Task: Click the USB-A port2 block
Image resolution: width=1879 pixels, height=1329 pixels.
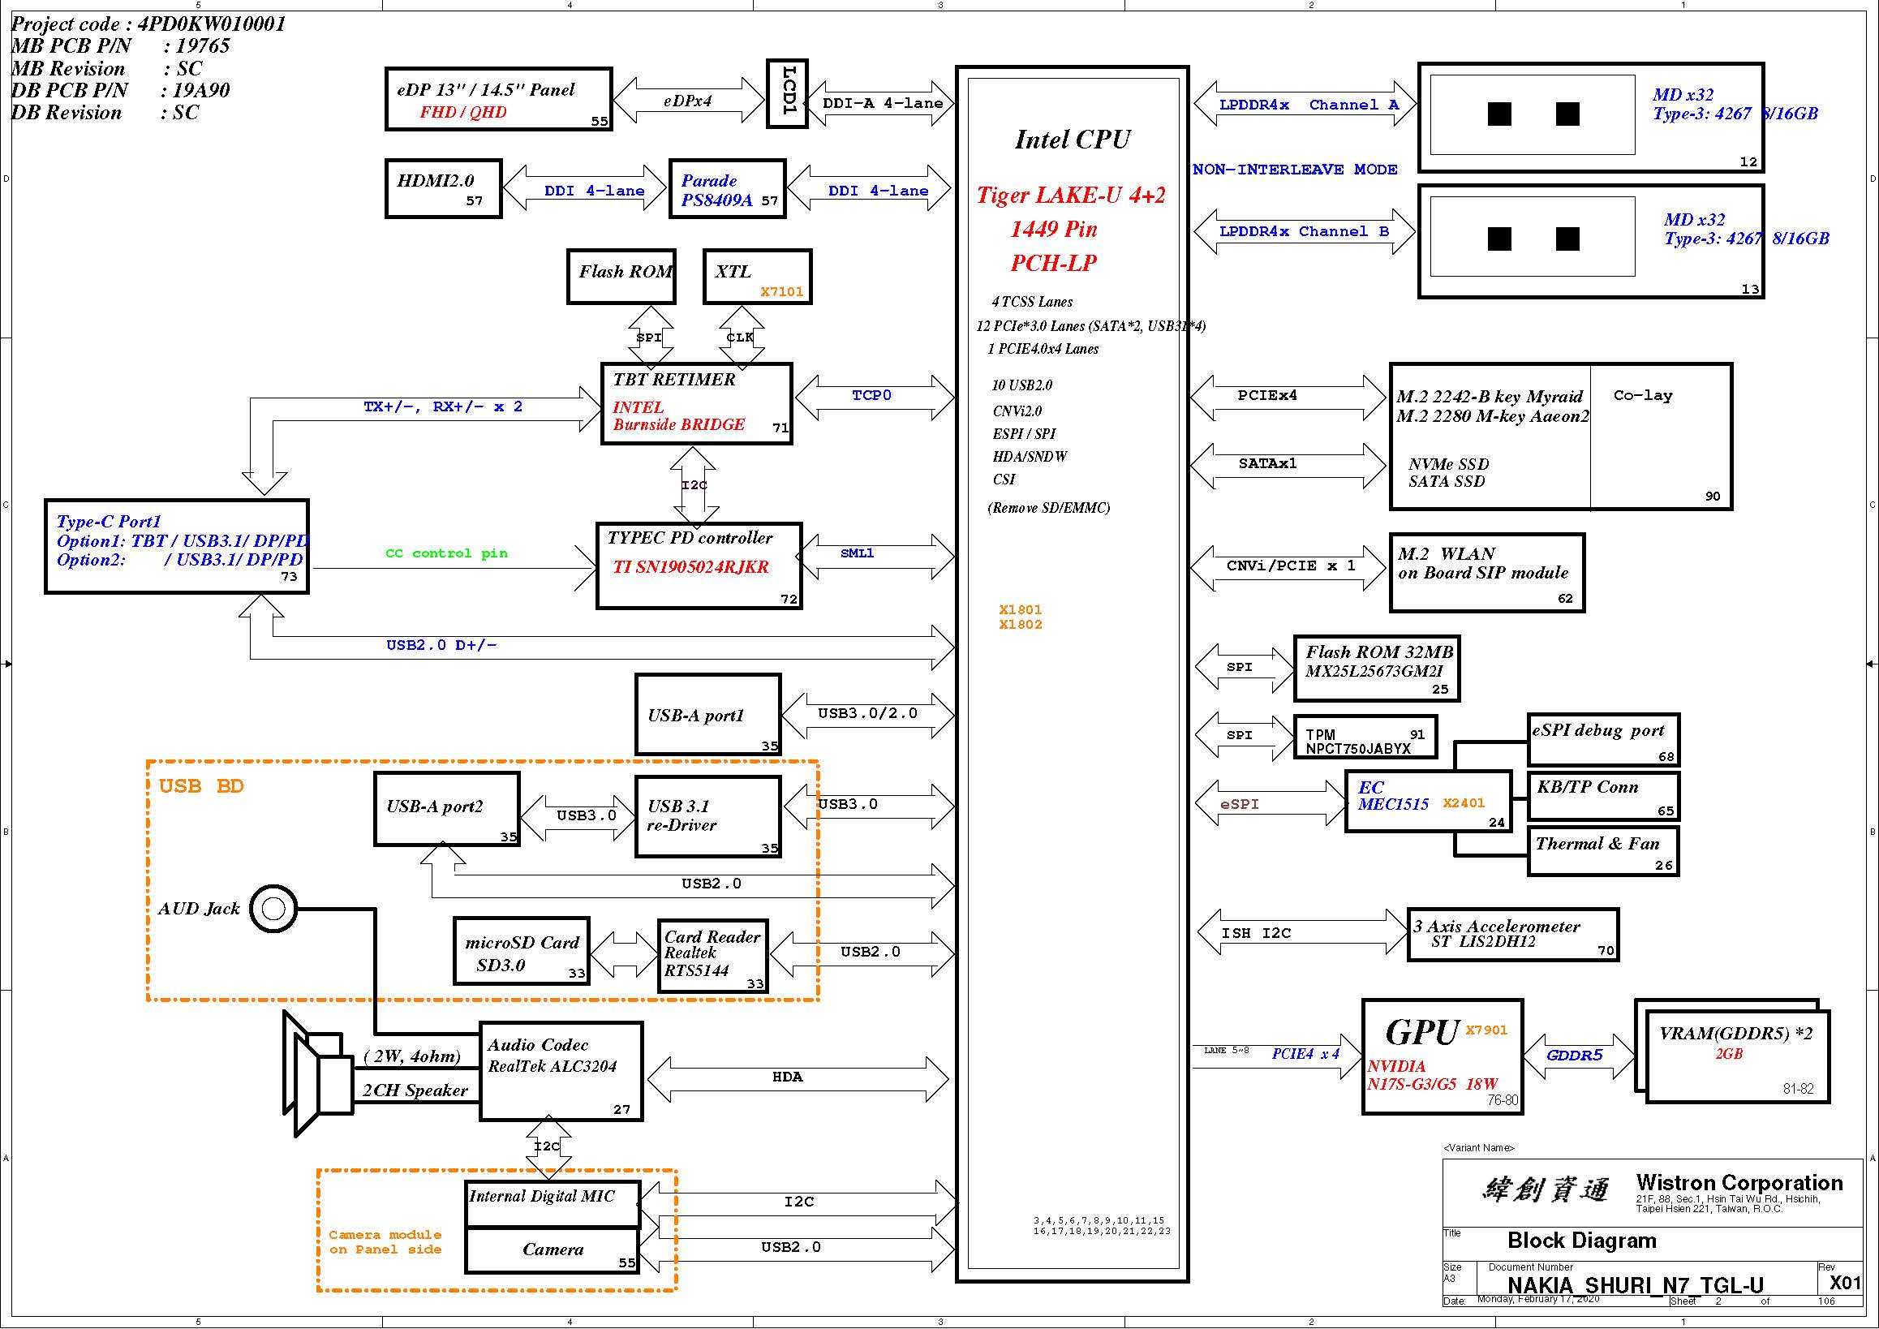Action: click(447, 809)
